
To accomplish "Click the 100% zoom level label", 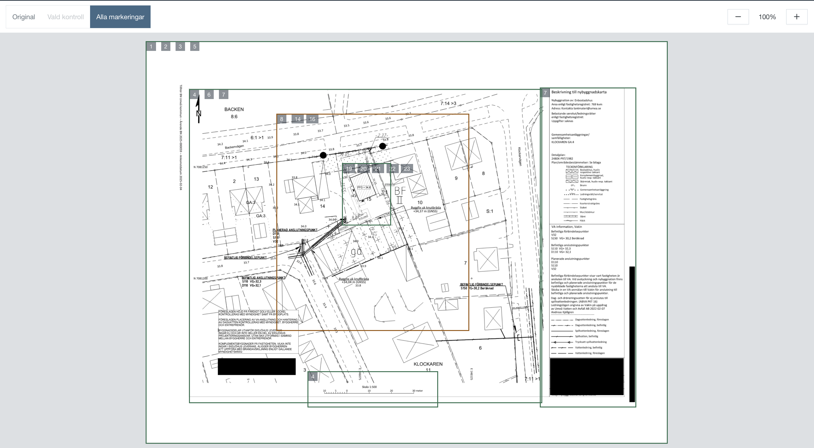I will [767, 17].
